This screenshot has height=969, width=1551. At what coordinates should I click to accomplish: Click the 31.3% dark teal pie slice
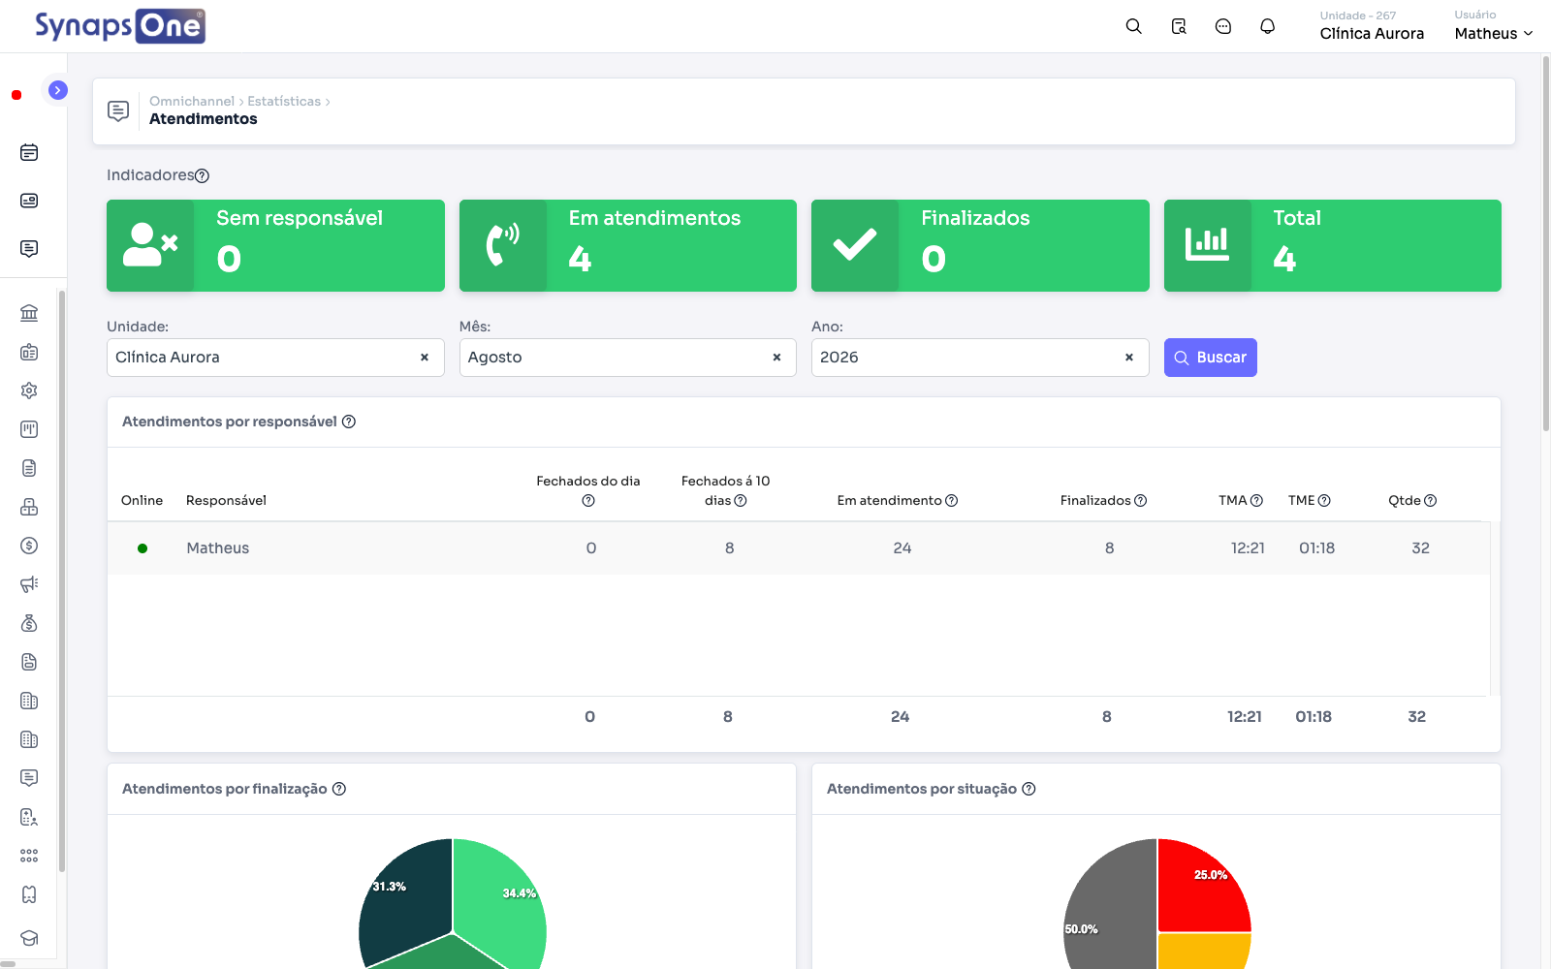[x=405, y=901]
